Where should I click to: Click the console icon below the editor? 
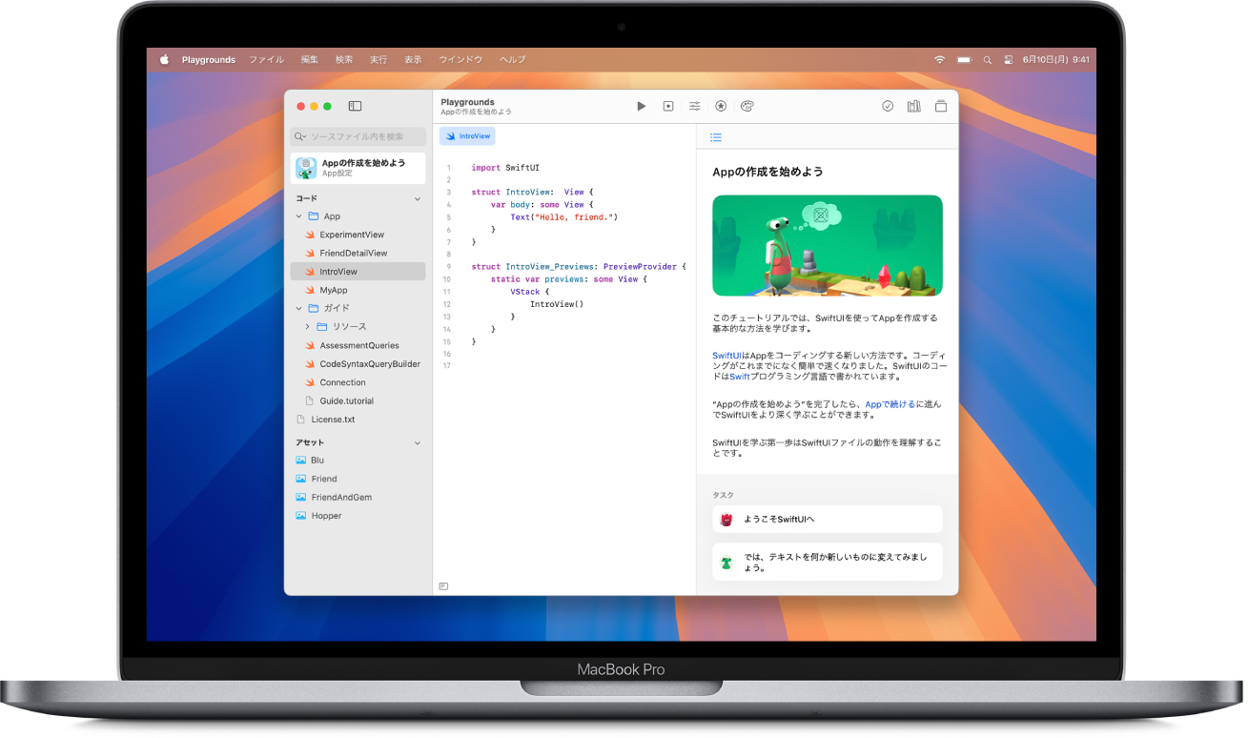pyautogui.click(x=443, y=586)
